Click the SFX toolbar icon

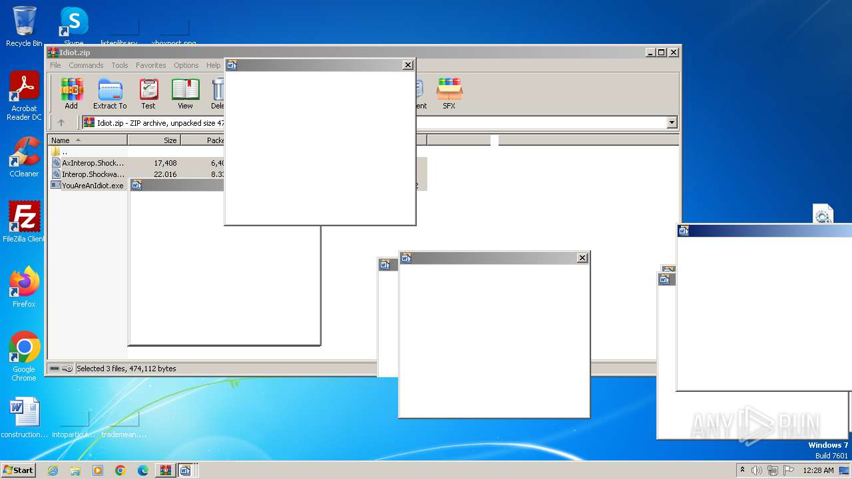click(x=449, y=94)
